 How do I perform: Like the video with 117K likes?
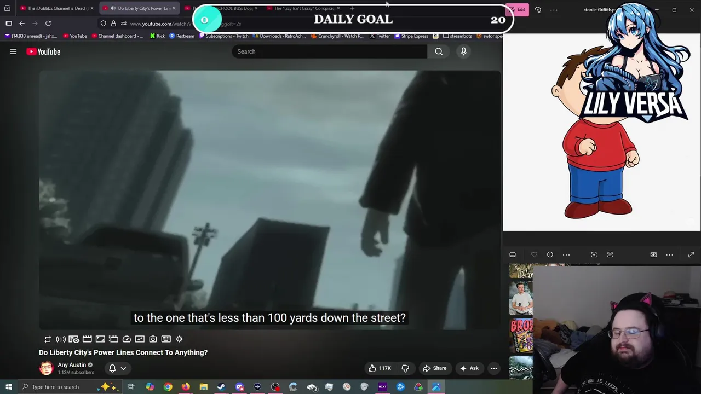click(380, 368)
